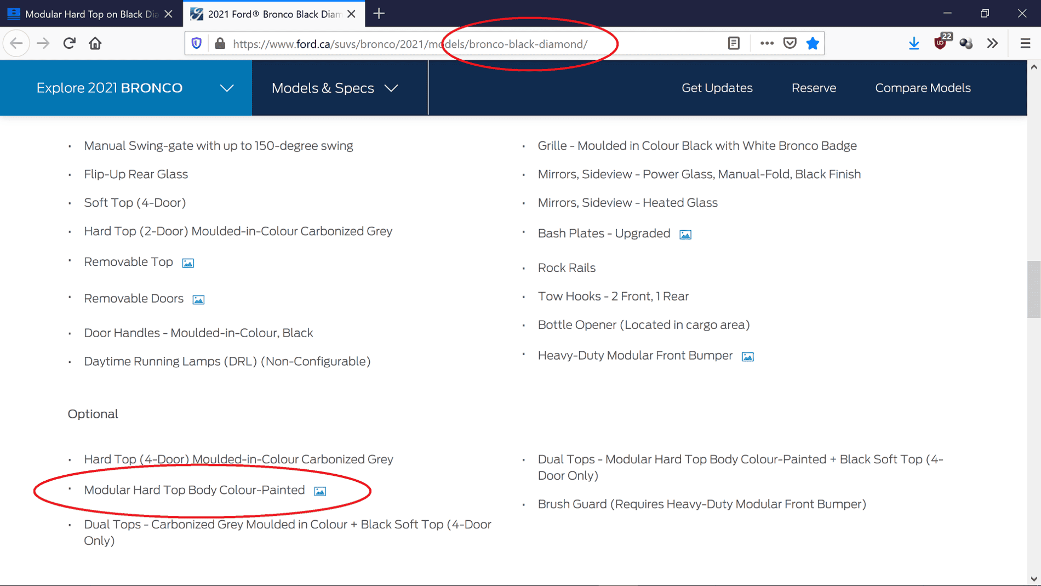This screenshot has width=1041, height=586.
Task: Click the Removable Top feature text
Action: (128, 262)
